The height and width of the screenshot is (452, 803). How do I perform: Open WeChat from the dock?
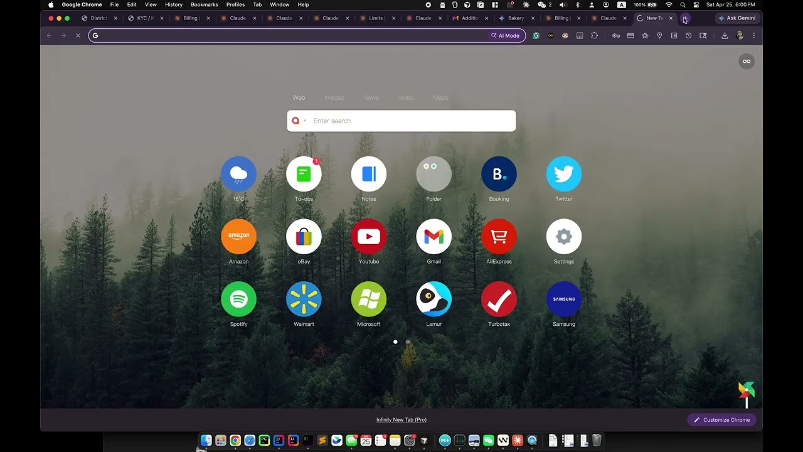click(x=489, y=441)
